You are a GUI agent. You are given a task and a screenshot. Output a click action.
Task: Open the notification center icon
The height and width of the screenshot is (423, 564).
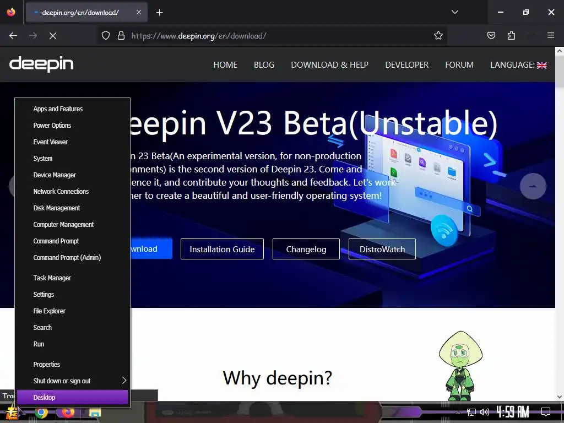pyautogui.click(x=546, y=412)
